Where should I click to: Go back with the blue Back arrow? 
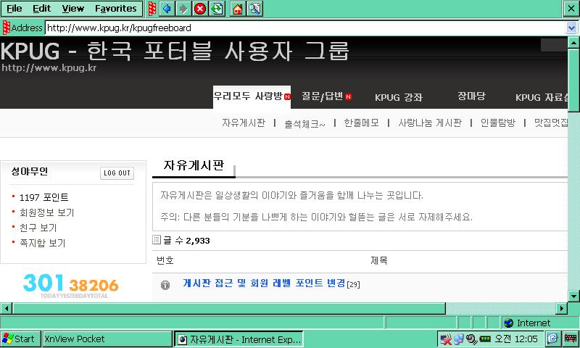pyautogui.click(x=167, y=9)
